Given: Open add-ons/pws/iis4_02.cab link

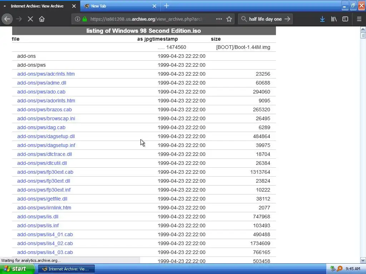Looking at the screenshot, I should click(45, 243).
